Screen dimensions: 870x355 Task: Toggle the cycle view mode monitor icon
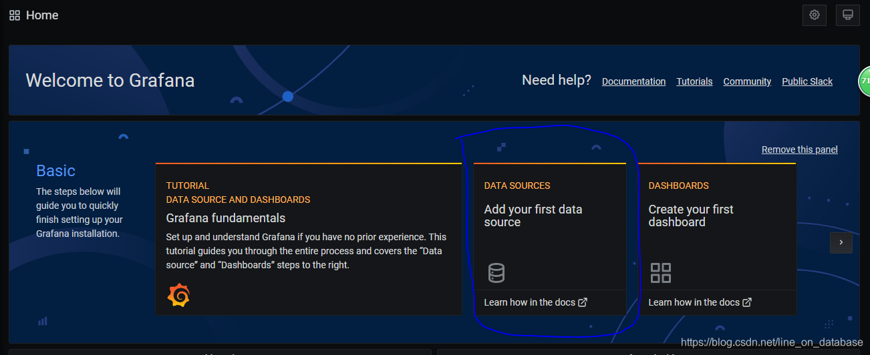point(848,15)
